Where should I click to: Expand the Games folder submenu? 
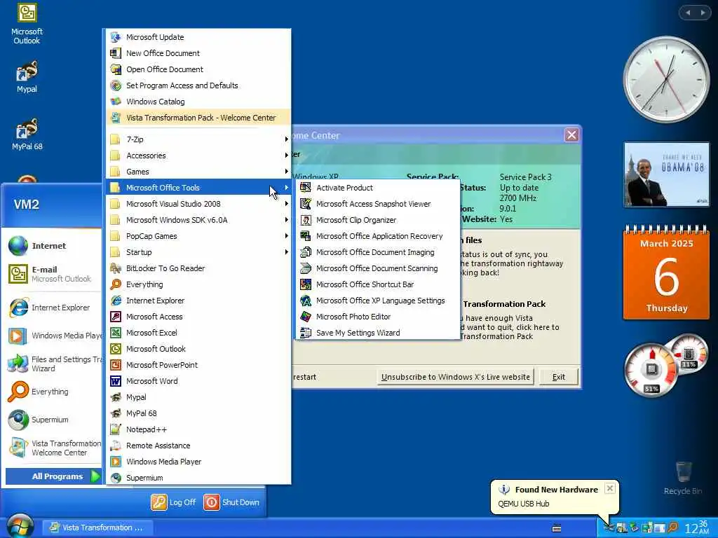198,172
